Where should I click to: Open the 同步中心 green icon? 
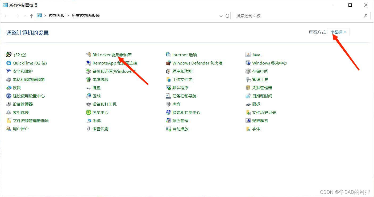pos(89,112)
